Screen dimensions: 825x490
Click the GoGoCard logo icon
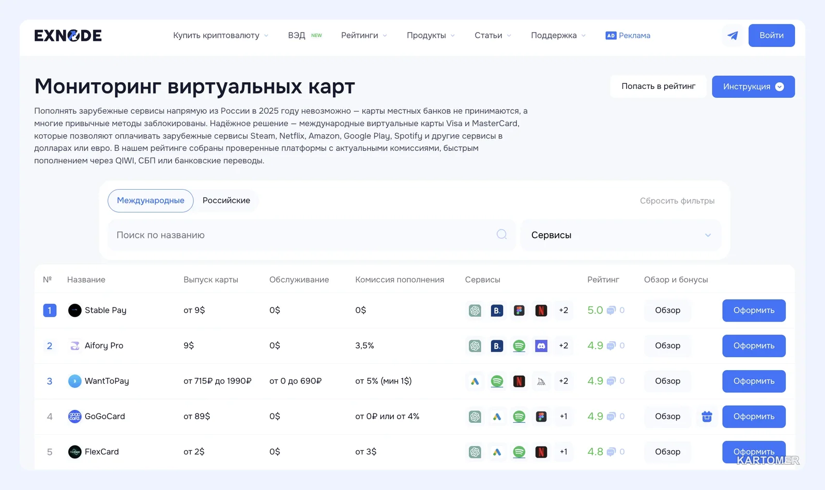tap(75, 416)
